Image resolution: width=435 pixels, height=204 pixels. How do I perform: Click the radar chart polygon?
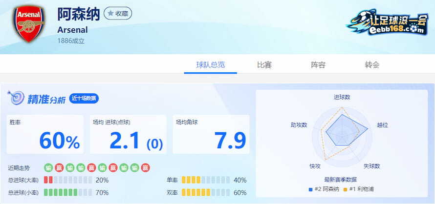pyautogui.click(x=347, y=130)
